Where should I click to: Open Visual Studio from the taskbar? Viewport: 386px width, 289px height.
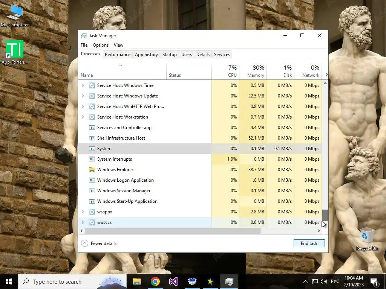pos(173,281)
